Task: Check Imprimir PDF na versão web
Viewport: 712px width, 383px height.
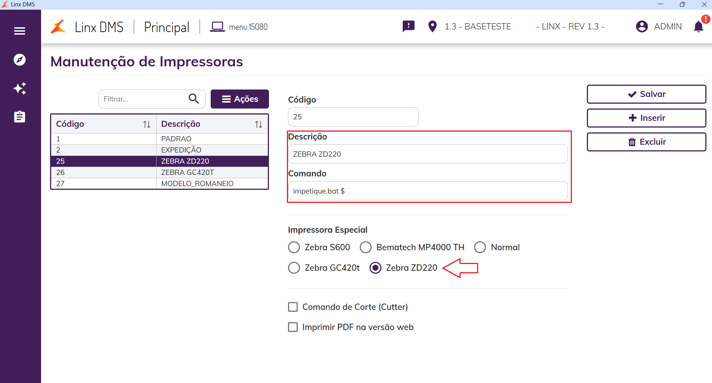Action: point(293,327)
